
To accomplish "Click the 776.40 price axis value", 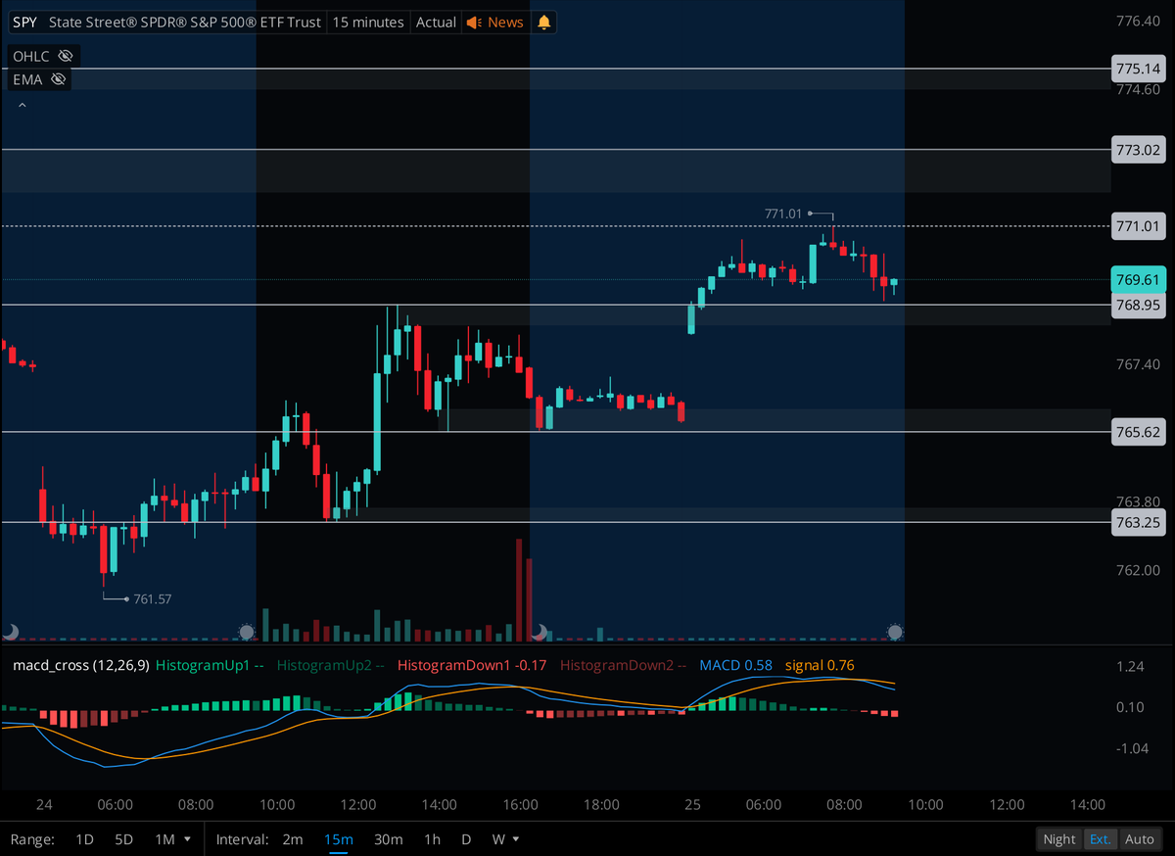I will (x=1138, y=21).
